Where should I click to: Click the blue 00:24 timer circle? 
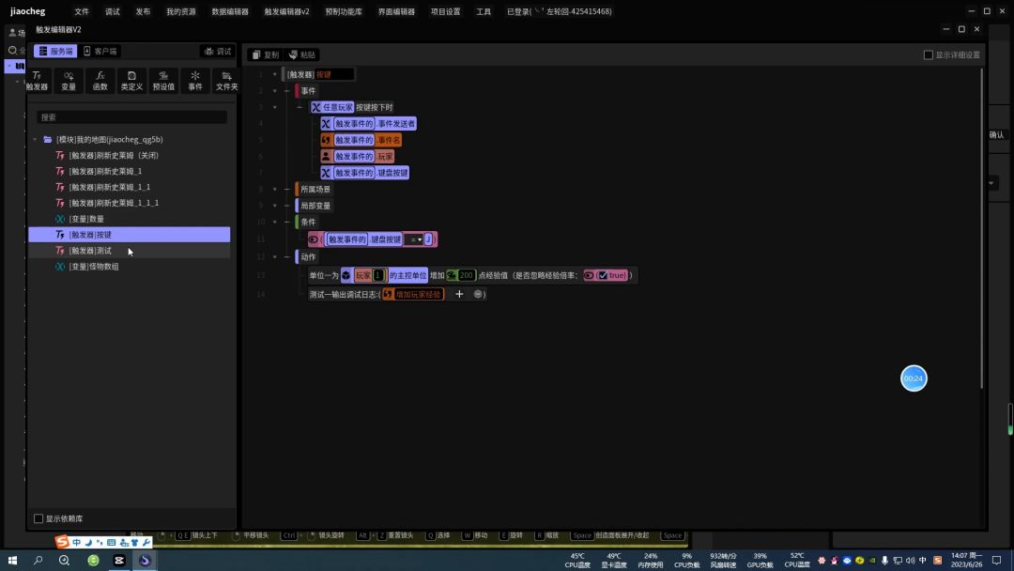(x=914, y=378)
